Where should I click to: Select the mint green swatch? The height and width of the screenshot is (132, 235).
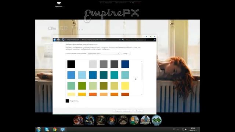point(71,86)
